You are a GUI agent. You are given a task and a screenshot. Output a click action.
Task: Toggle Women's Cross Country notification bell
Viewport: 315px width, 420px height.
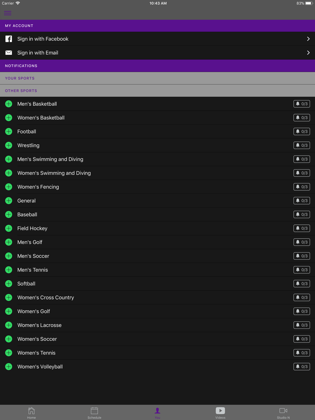pyautogui.click(x=302, y=298)
